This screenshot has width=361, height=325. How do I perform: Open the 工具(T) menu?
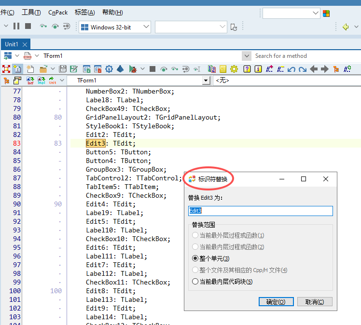(31, 13)
